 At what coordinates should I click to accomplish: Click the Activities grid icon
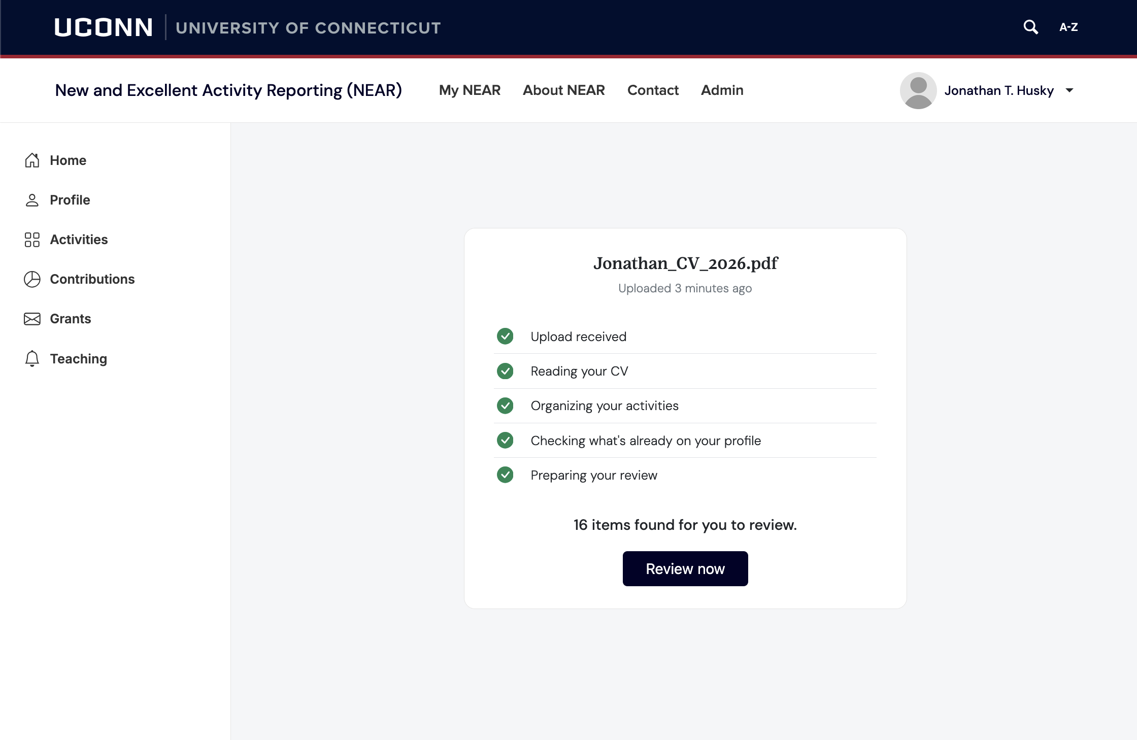click(32, 240)
